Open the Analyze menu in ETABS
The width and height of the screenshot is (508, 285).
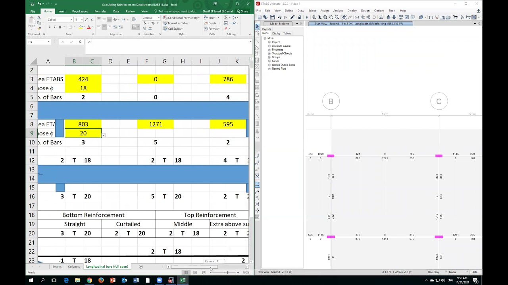(338, 11)
